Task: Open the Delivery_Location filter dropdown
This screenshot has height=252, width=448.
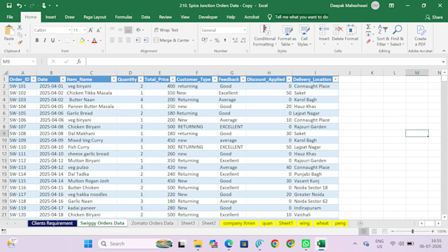Action: click(x=335, y=80)
